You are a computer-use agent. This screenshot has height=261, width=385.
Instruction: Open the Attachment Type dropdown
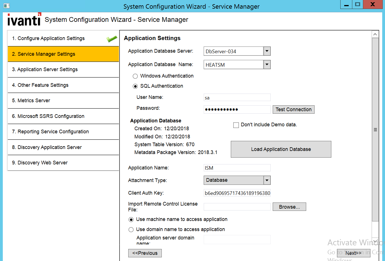pos(267,180)
